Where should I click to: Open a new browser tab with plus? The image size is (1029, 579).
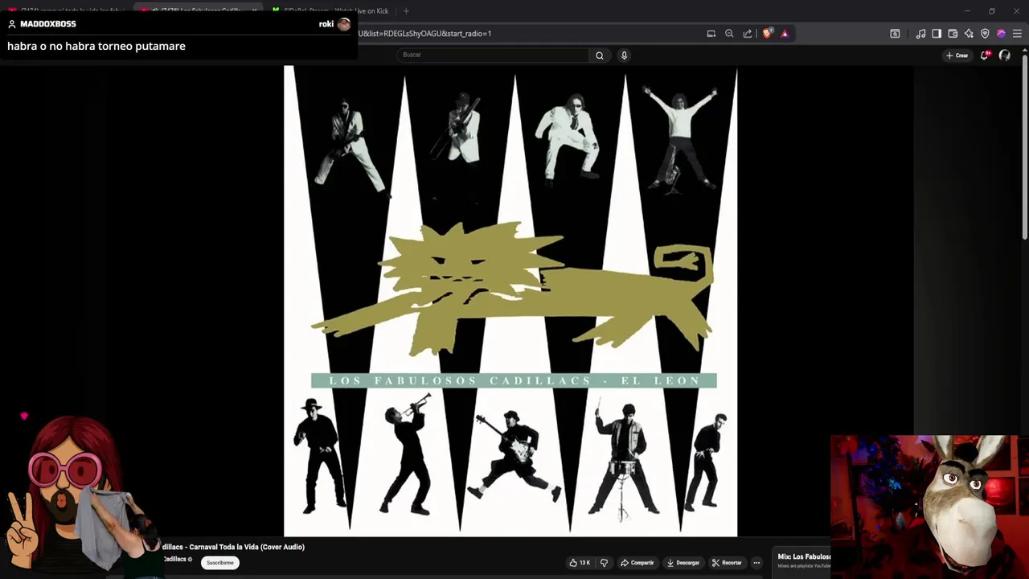(x=406, y=10)
